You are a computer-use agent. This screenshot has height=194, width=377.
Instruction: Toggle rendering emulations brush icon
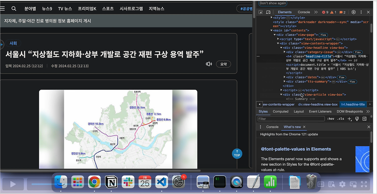tap(357, 119)
